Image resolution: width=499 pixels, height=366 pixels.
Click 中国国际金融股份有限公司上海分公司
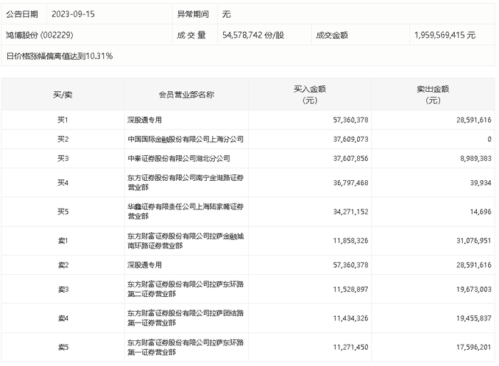(185, 139)
